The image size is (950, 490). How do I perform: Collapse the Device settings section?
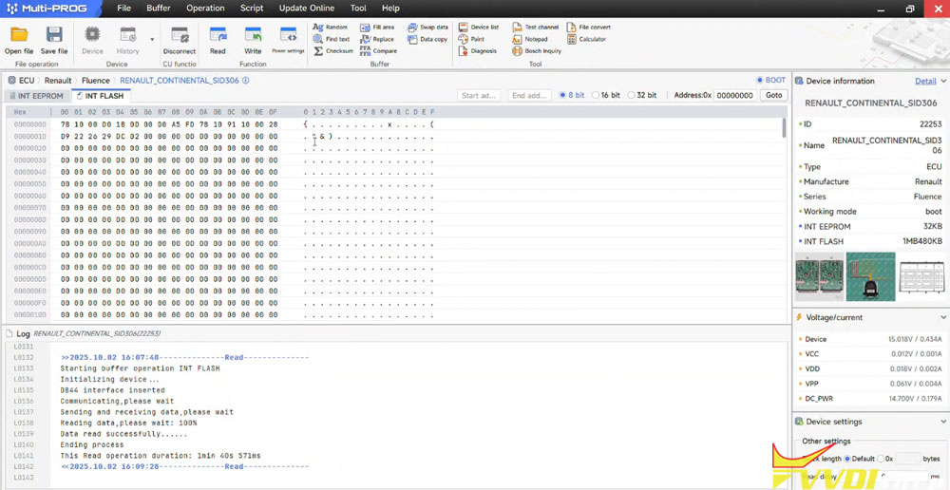point(942,422)
